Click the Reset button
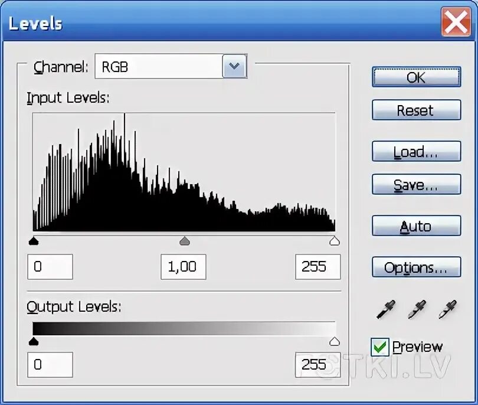The height and width of the screenshot is (405, 478). point(417,110)
